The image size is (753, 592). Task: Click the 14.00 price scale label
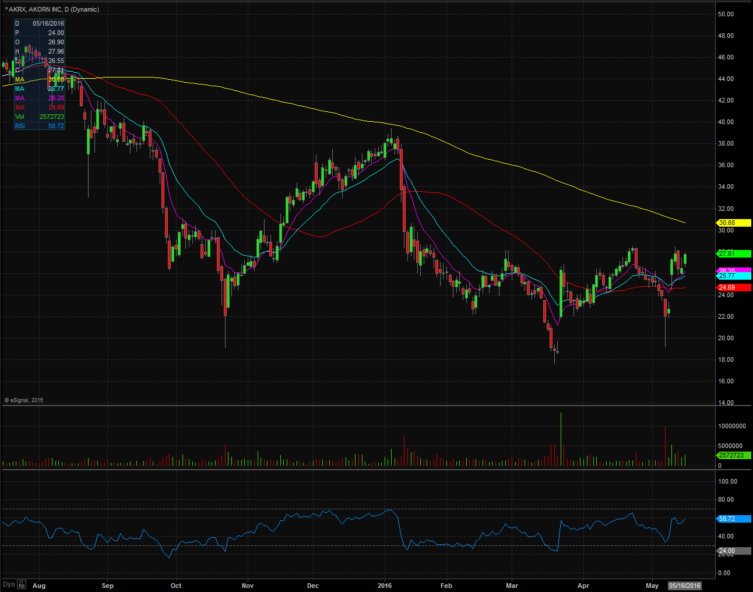(x=726, y=403)
